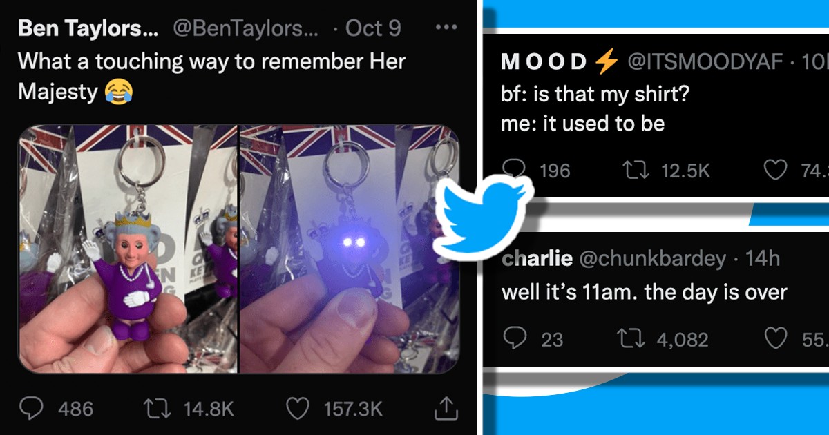Retweet charlie's tweet with 4,082 retweets

click(x=629, y=338)
